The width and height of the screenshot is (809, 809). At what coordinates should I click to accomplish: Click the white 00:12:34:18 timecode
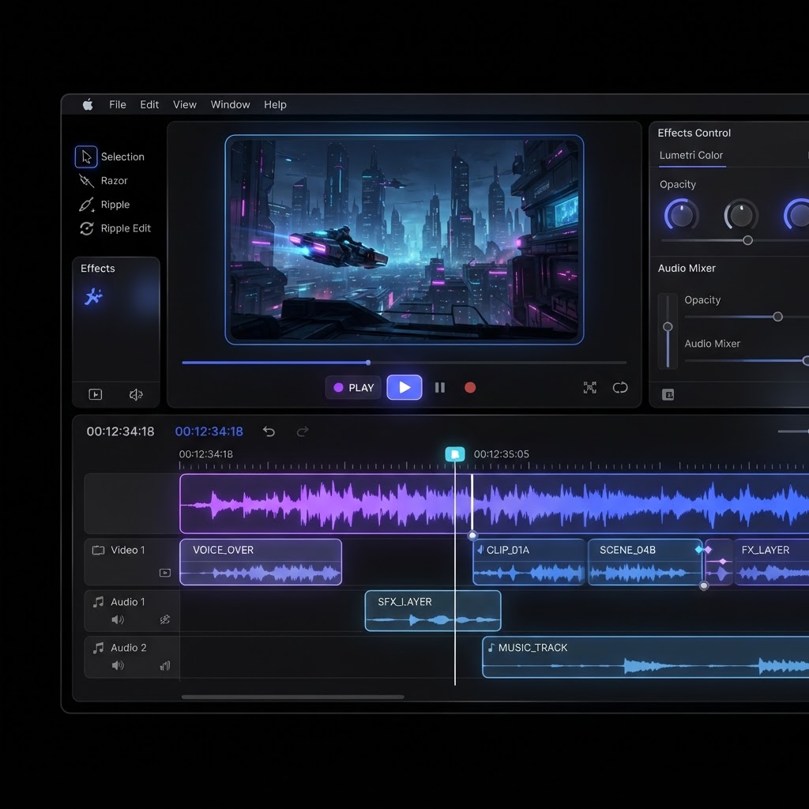pyautogui.click(x=120, y=431)
